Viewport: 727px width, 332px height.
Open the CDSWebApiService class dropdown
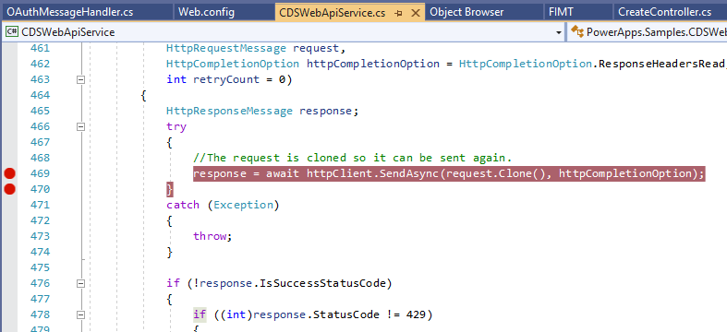(559, 32)
